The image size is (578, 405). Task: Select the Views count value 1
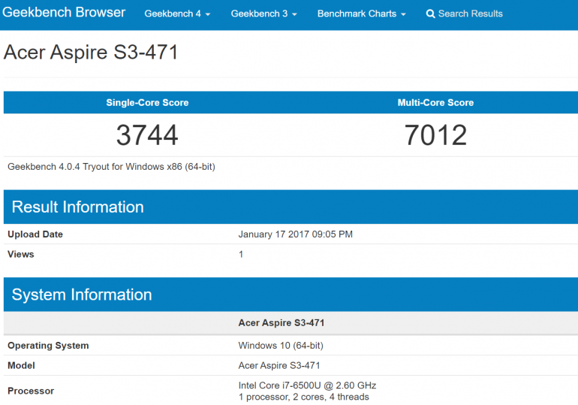241,254
